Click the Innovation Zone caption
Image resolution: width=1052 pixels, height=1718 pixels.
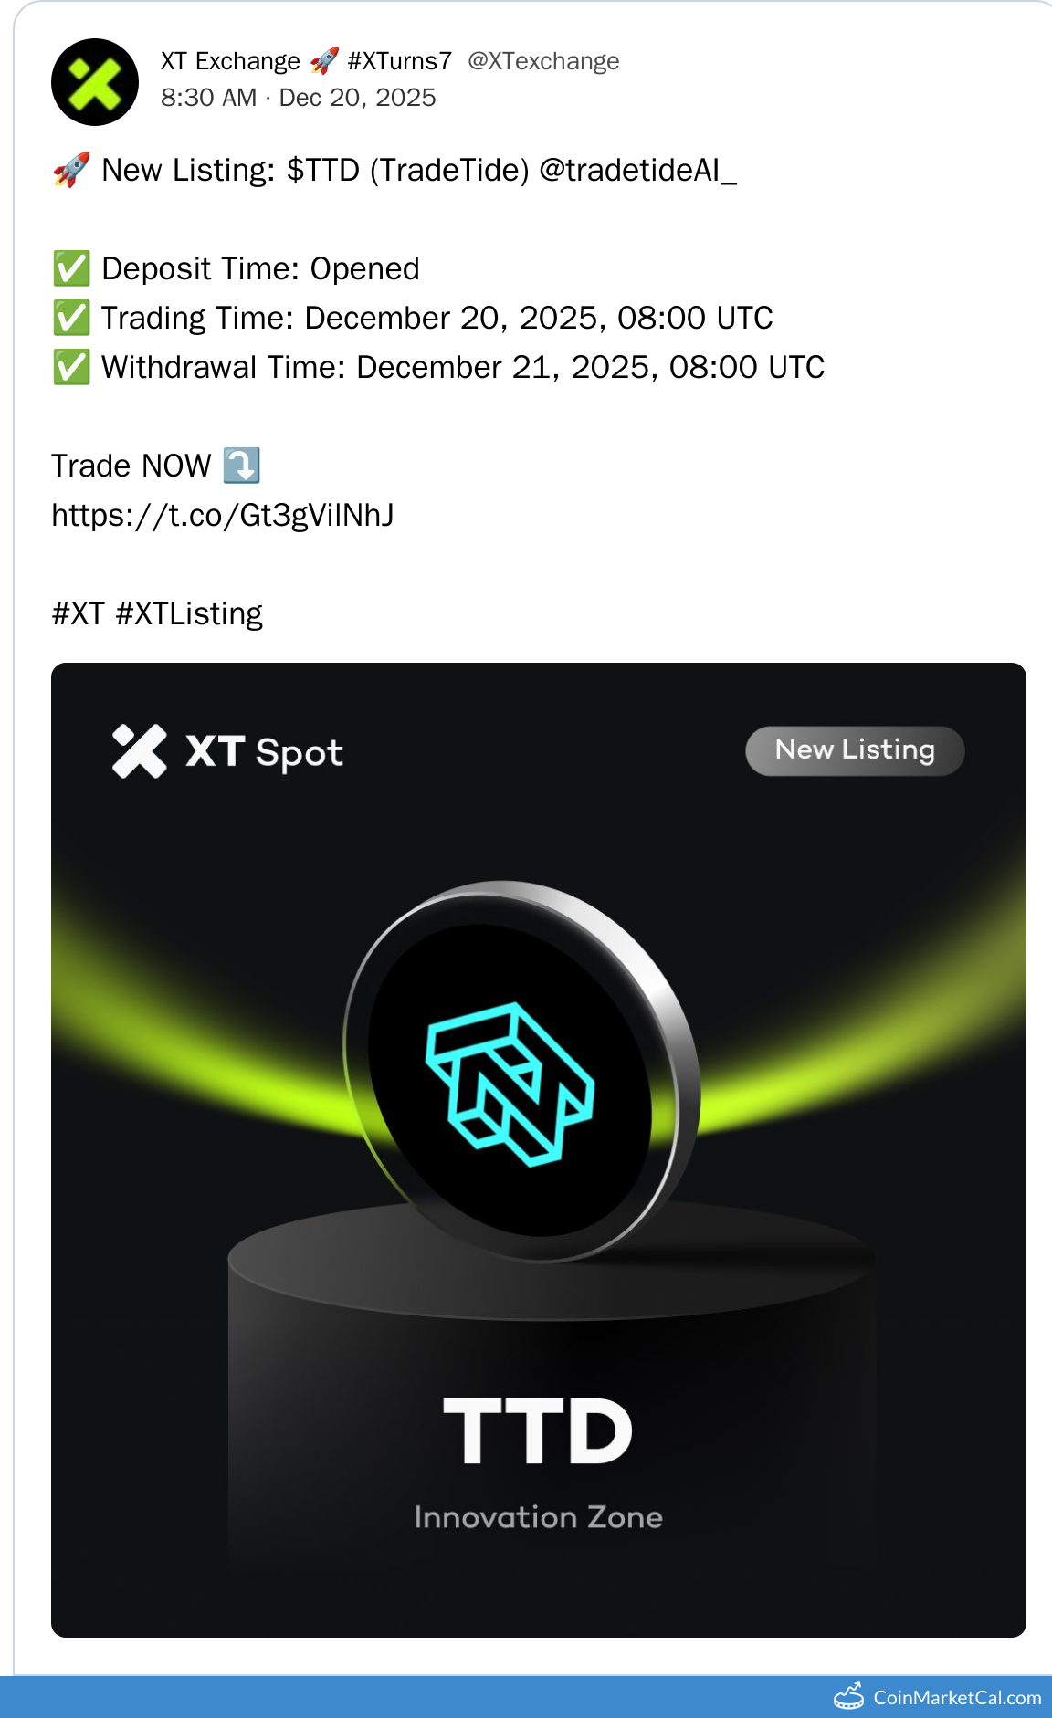click(538, 1517)
